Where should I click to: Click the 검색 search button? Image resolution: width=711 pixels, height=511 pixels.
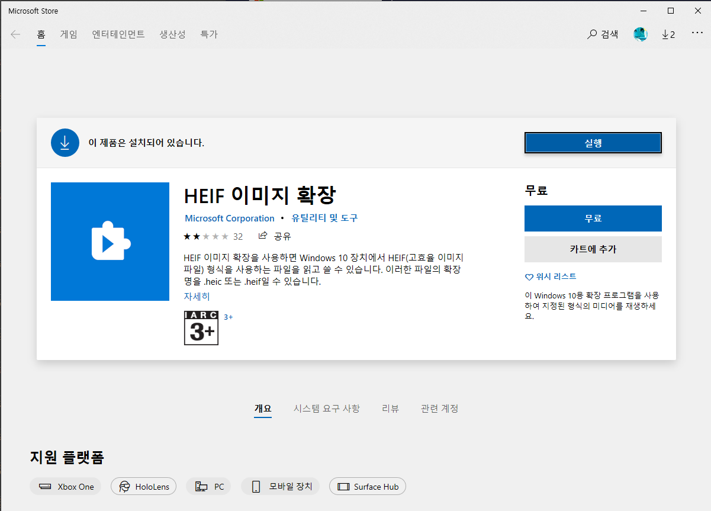click(603, 34)
